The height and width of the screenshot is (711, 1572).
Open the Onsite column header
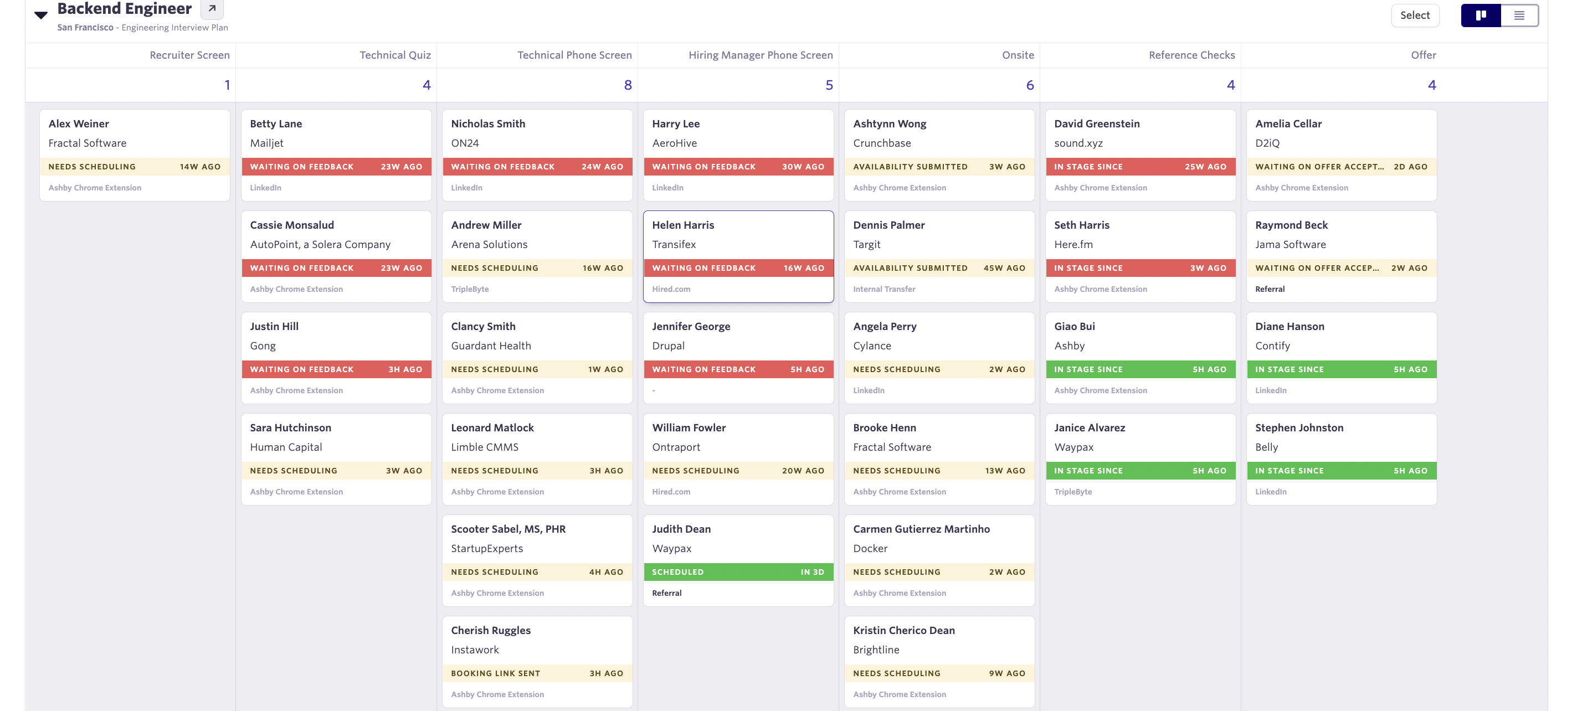click(x=1018, y=55)
